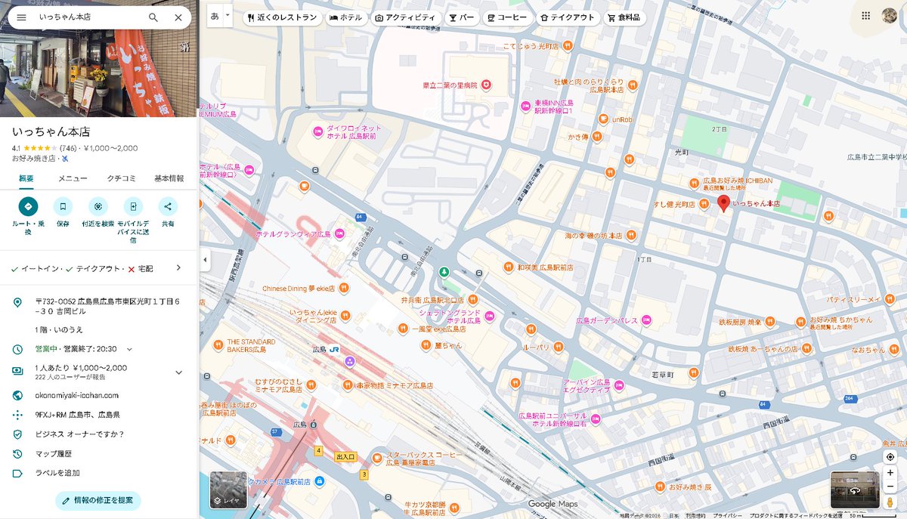Open the okonomiyaki-icchan.com website link
The image size is (907, 519).
pos(77,395)
